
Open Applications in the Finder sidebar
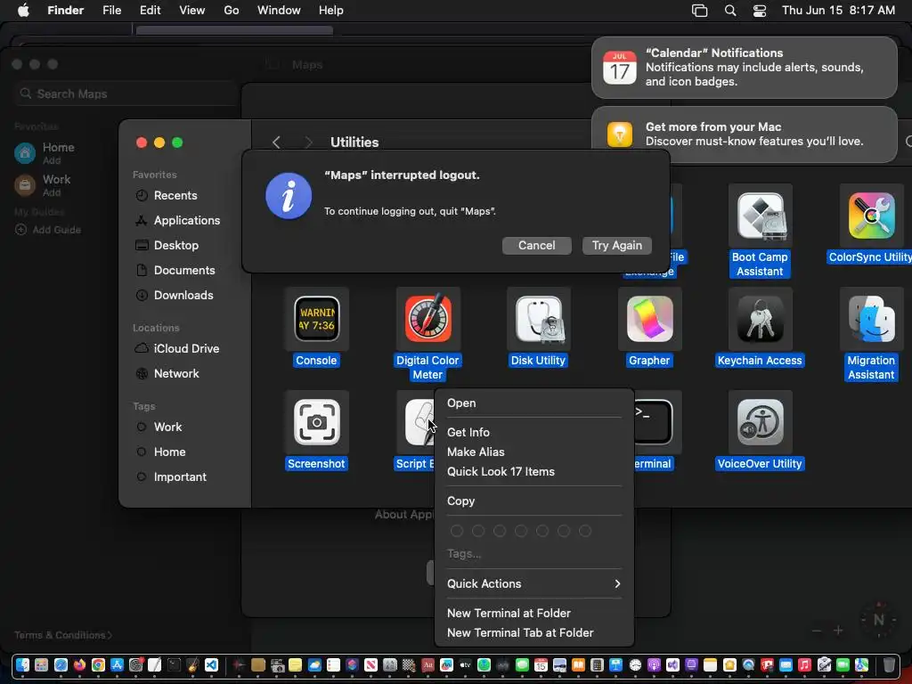[x=185, y=221]
